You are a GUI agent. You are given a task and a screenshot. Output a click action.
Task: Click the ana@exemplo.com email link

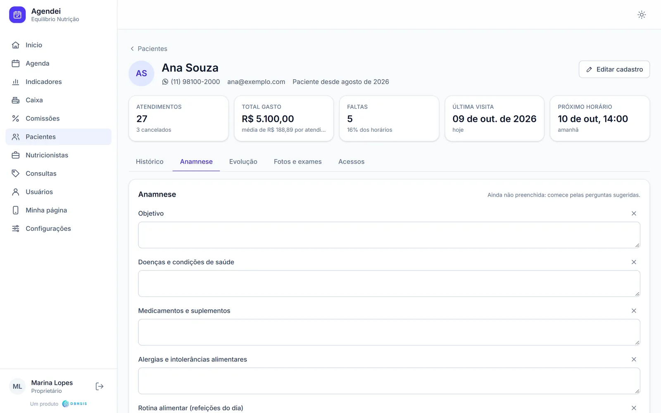(x=256, y=82)
